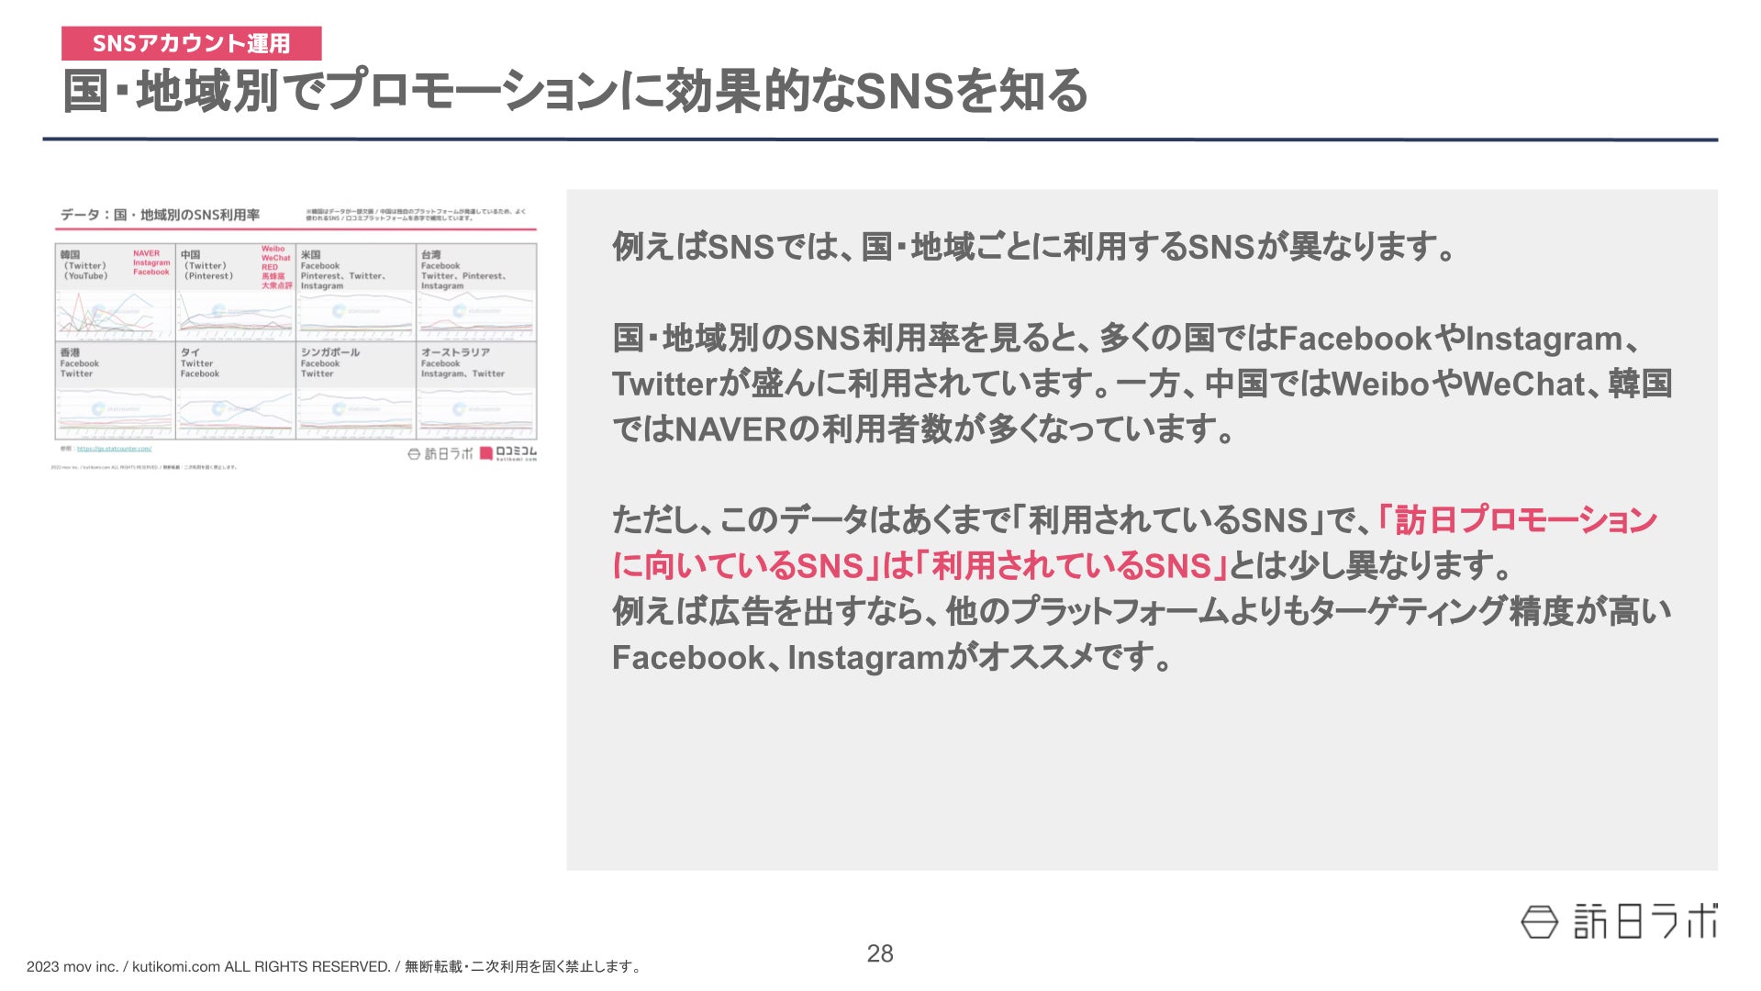The width and height of the screenshot is (1761, 991).
Task: Select the タイ chart panel
Action: pyautogui.click(x=236, y=390)
